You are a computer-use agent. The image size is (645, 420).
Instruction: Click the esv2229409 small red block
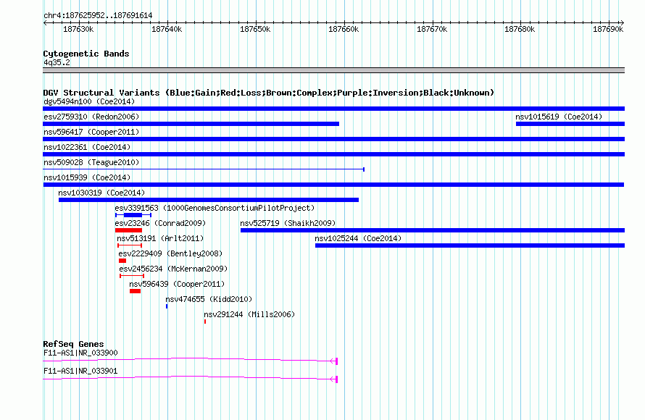(122, 261)
